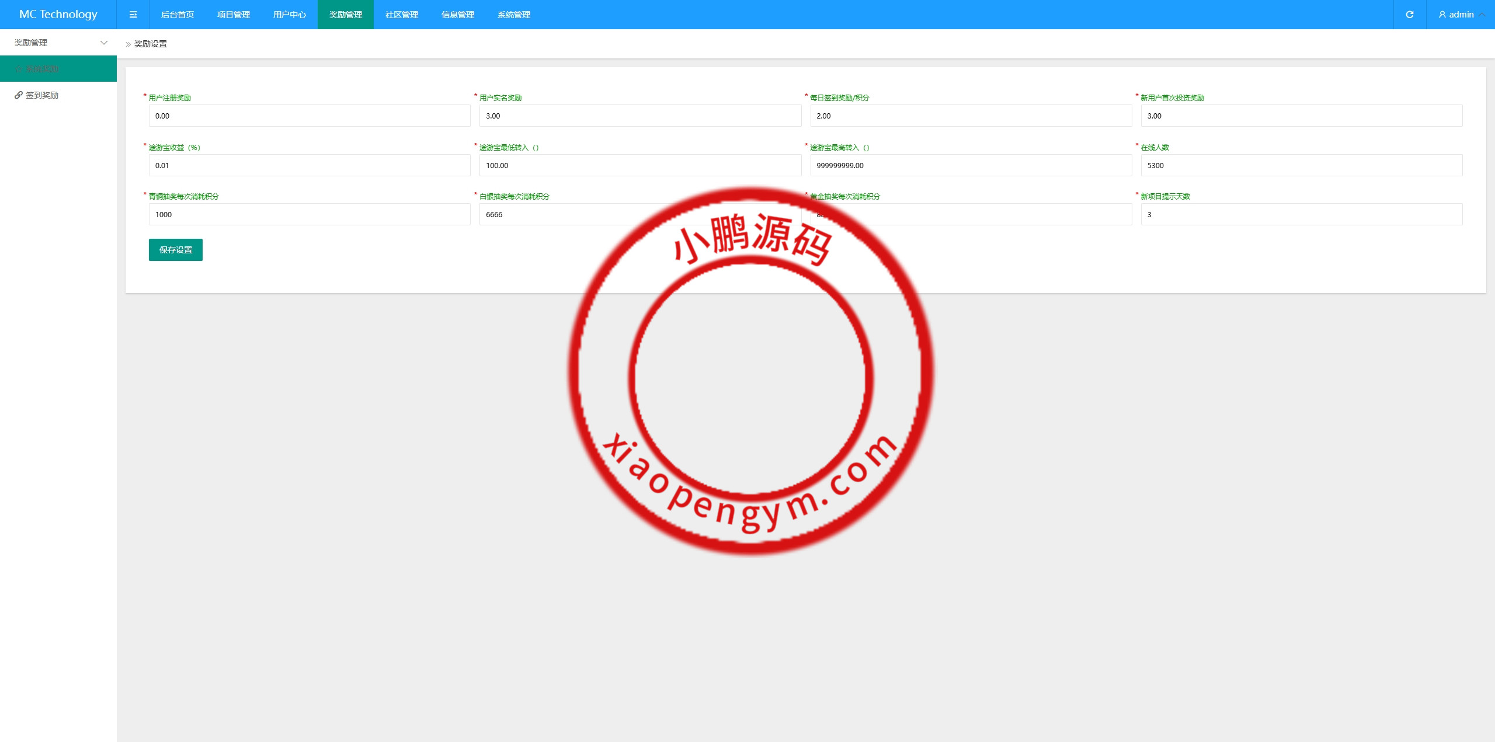The image size is (1495, 742).
Task: Click the 在线人数 input showing 5300
Action: (1301, 166)
